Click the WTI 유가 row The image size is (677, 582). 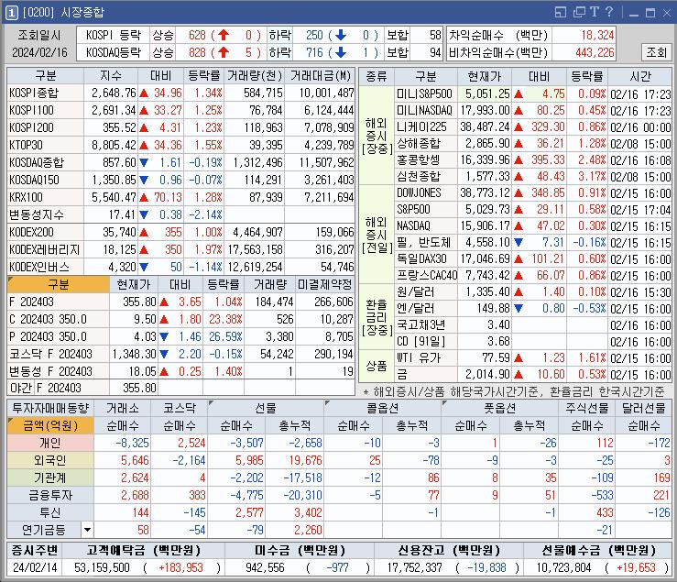click(533, 357)
